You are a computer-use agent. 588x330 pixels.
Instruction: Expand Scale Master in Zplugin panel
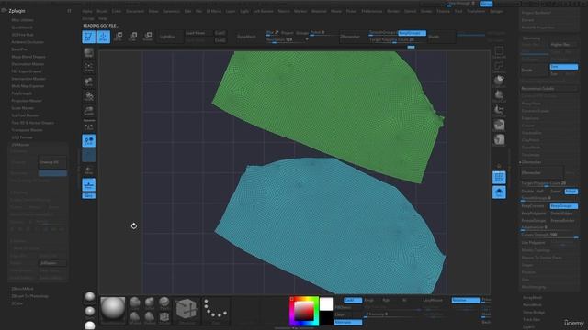pyautogui.click(x=22, y=108)
